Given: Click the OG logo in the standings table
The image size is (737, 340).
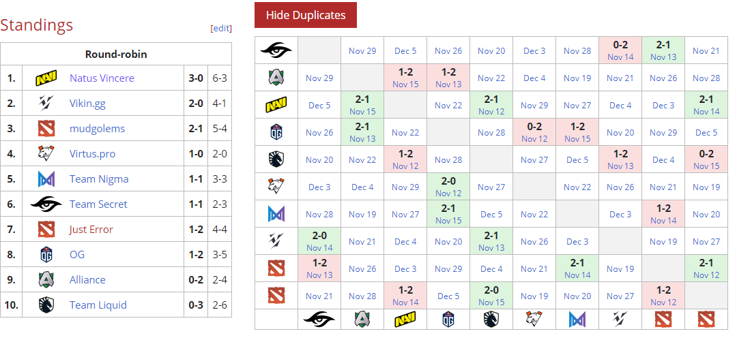Looking at the screenshot, I should click(46, 255).
